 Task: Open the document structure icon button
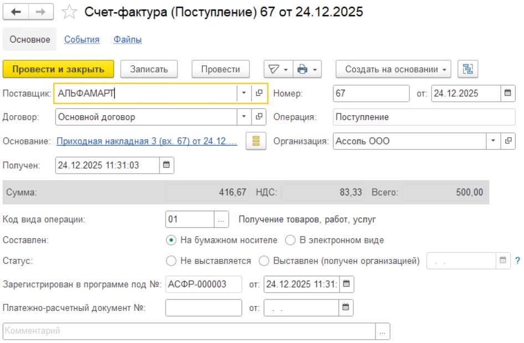click(x=468, y=69)
